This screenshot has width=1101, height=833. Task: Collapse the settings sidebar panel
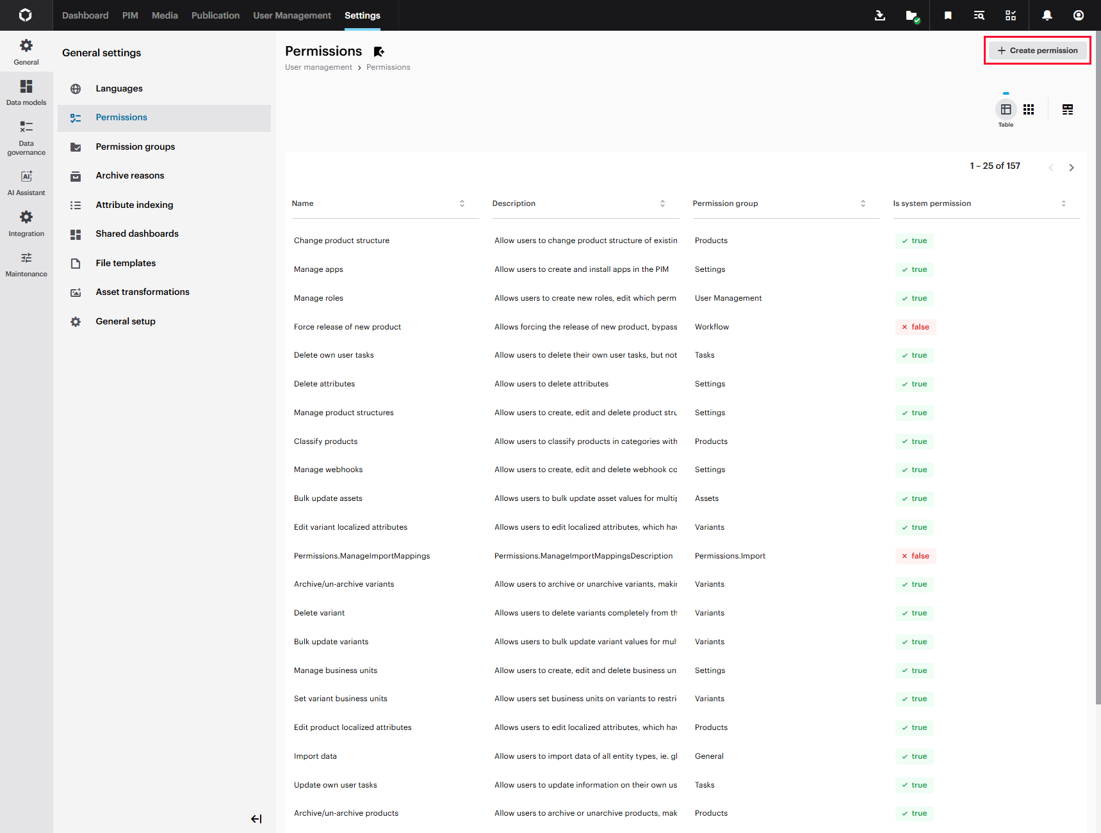[x=256, y=819]
